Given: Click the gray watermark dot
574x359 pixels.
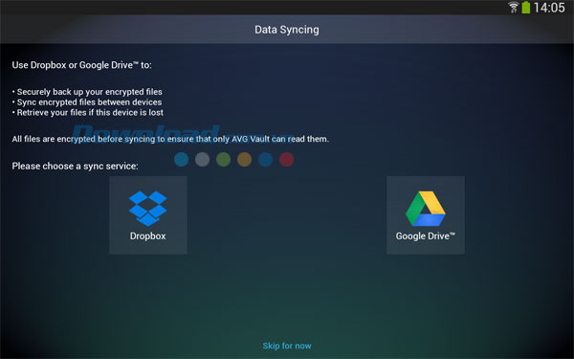Looking at the screenshot, I should pyautogui.click(x=202, y=159).
